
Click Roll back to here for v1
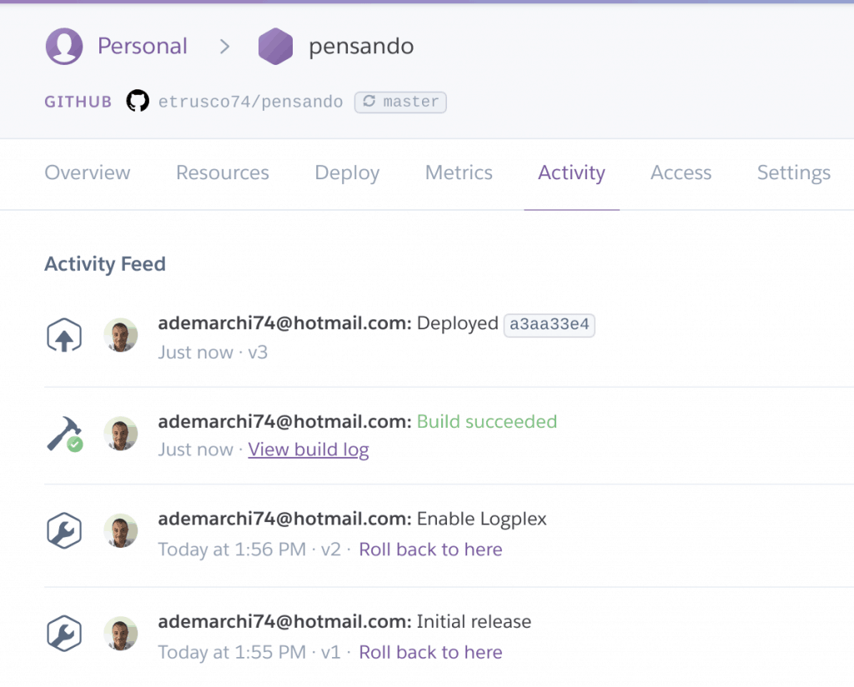point(430,652)
